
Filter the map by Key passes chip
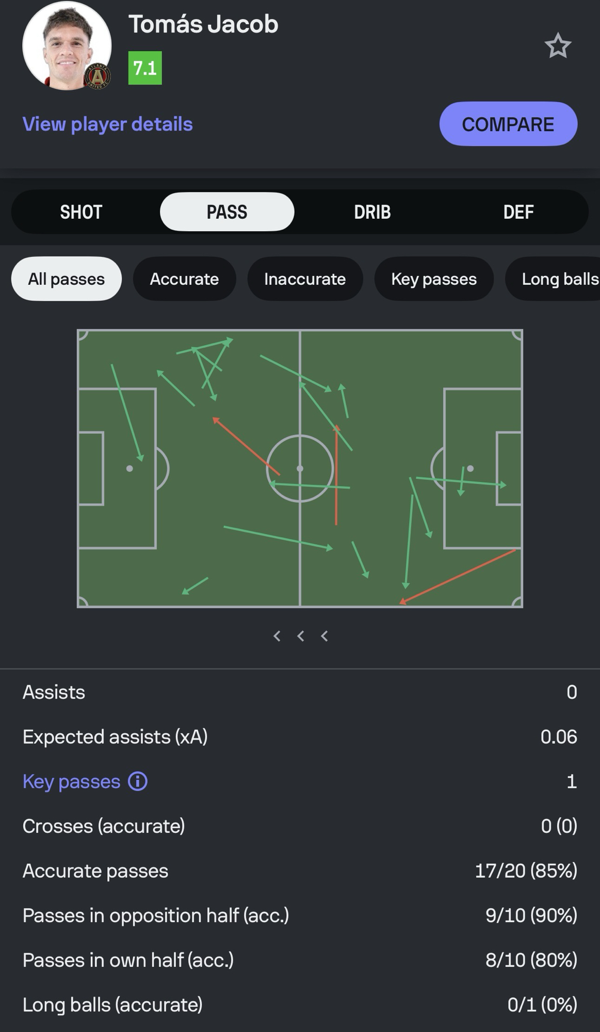[x=434, y=279]
